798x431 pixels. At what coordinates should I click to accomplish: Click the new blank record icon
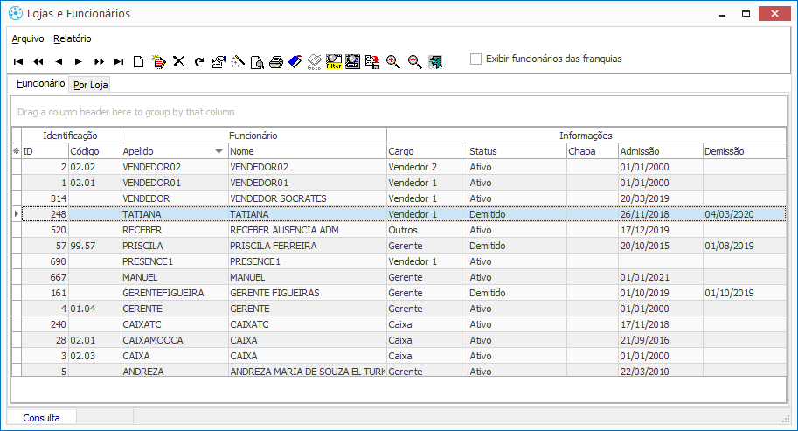[x=138, y=62]
